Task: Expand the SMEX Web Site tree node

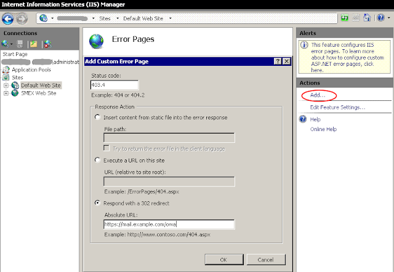Action: coord(6,94)
